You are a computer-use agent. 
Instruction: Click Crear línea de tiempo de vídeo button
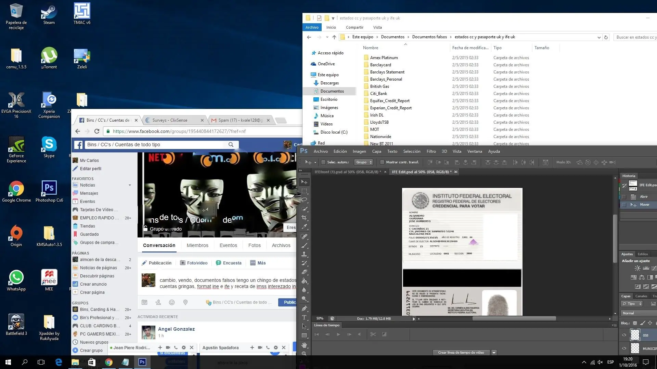[461, 352]
